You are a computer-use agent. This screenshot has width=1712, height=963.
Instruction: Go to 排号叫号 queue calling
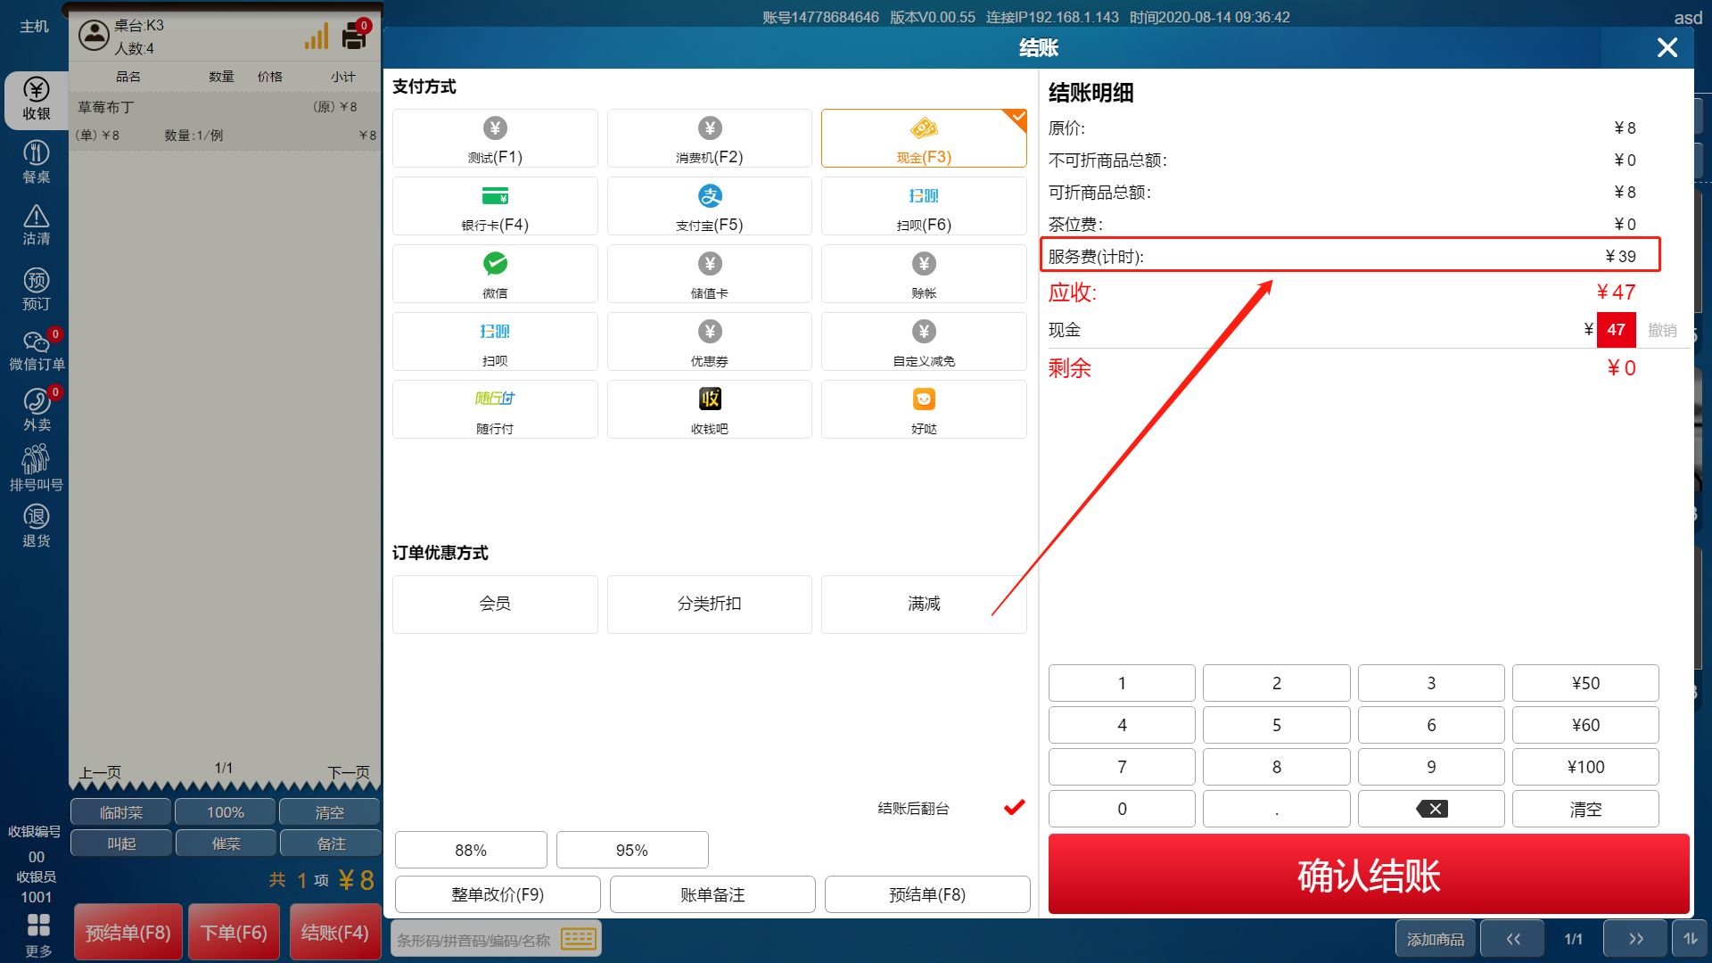[37, 468]
